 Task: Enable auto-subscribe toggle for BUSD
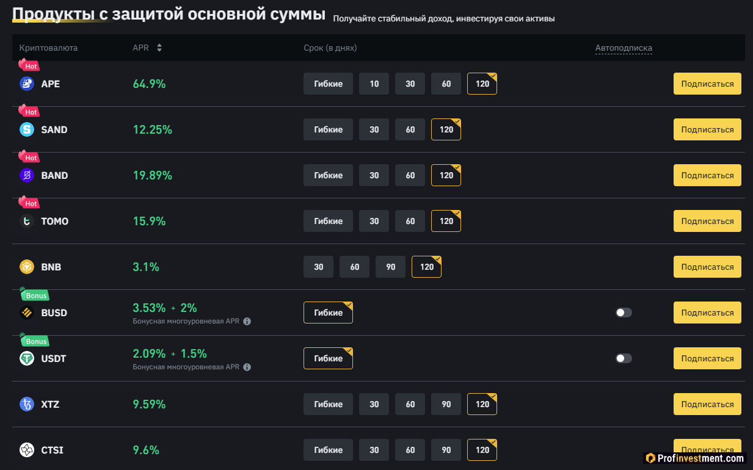(x=624, y=313)
